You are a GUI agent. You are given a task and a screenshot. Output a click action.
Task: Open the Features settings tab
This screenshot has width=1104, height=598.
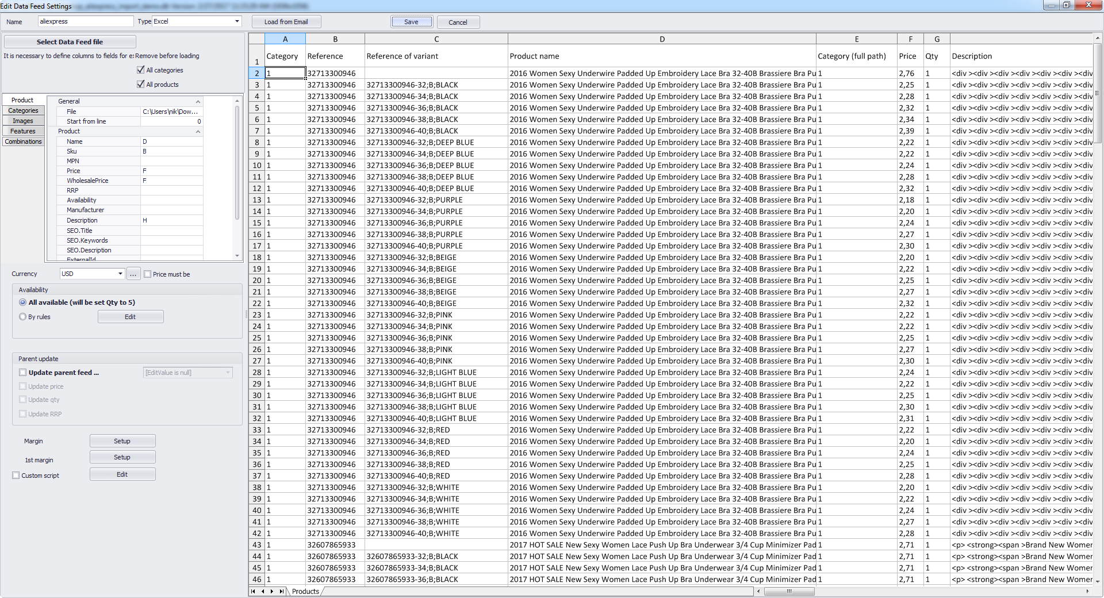tap(23, 131)
